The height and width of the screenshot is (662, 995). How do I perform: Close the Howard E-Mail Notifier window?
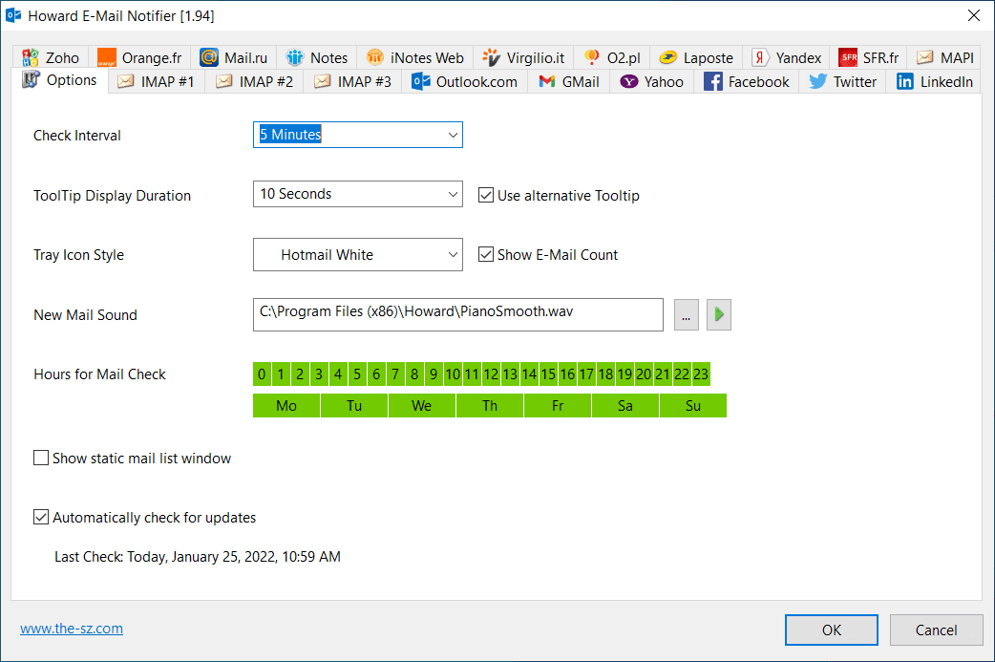974,15
